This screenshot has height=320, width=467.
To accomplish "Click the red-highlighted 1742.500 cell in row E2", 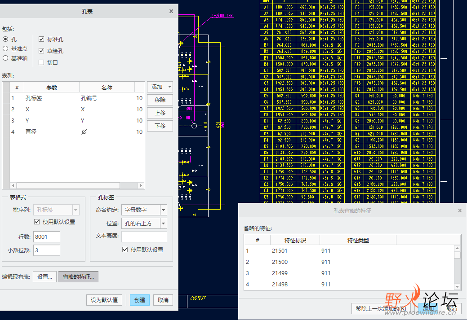I will 307,178.
